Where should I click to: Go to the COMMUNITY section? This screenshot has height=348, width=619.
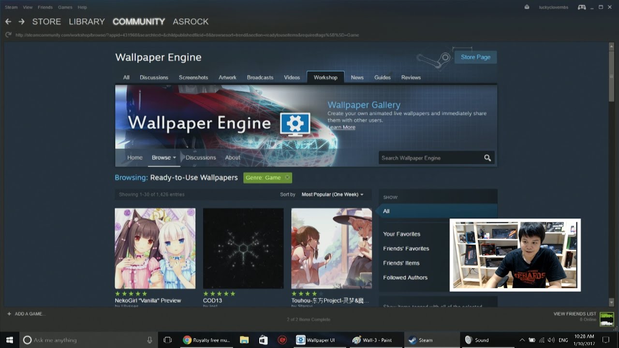(139, 22)
